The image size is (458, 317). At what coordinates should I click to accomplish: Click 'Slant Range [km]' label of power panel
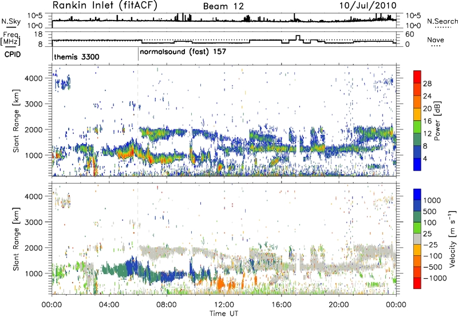coord(16,121)
